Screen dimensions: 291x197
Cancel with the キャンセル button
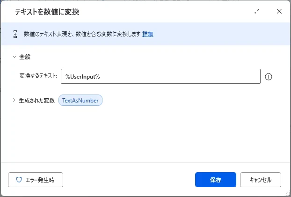261,180
